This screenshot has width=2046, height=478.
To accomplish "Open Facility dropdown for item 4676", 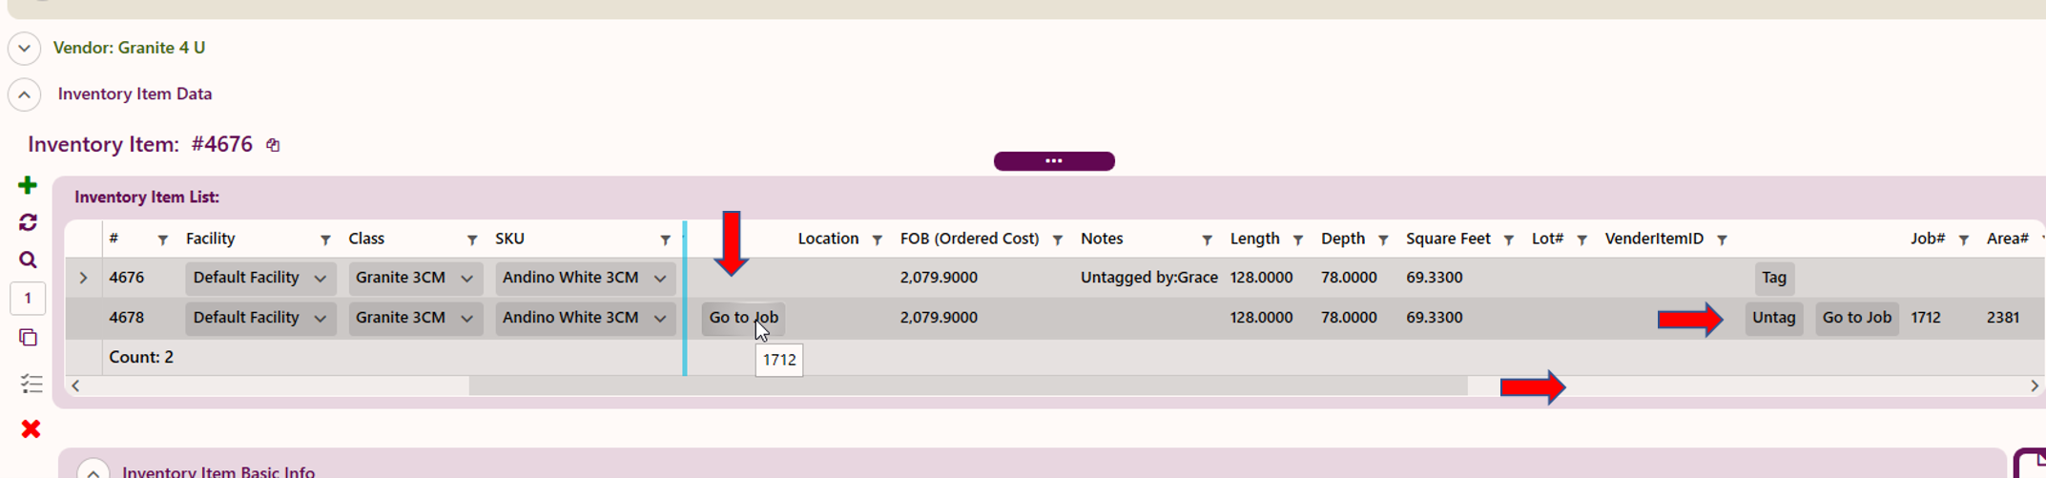I will [260, 278].
